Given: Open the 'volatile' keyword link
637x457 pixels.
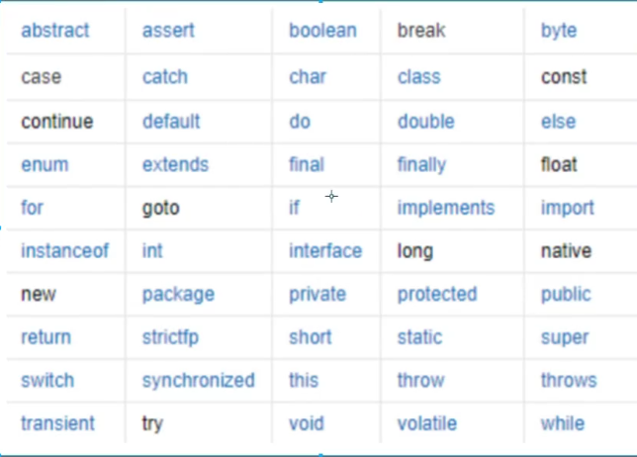Looking at the screenshot, I should click(x=427, y=424).
